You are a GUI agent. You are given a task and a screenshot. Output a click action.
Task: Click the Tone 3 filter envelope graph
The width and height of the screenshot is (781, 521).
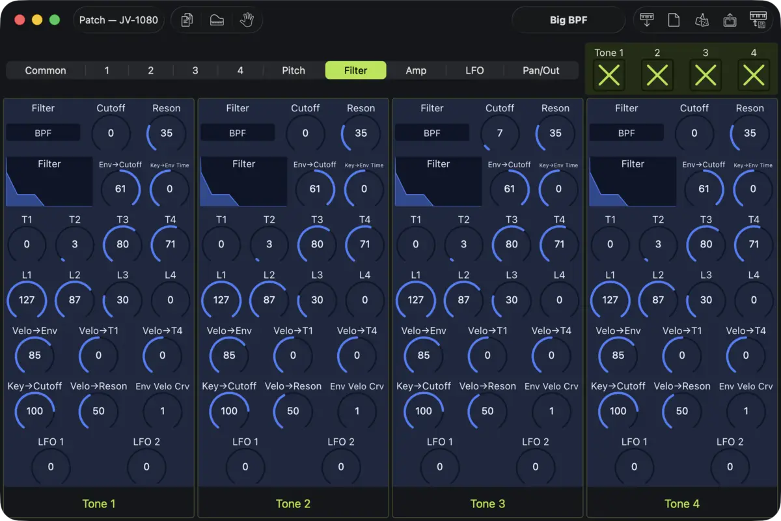pos(438,181)
